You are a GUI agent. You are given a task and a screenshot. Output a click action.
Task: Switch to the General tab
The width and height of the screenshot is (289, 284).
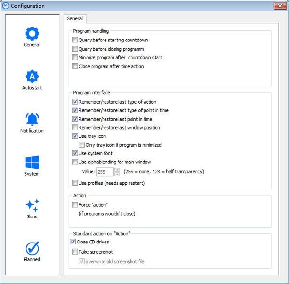point(75,19)
